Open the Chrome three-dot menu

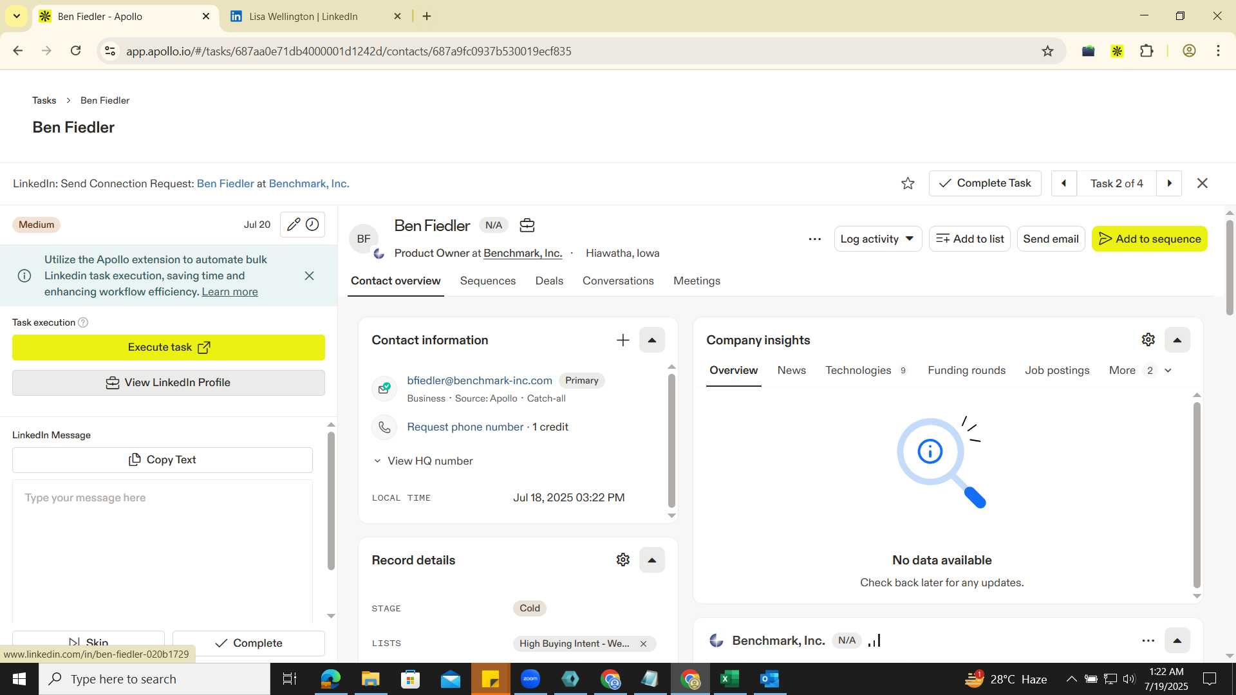(1218, 51)
